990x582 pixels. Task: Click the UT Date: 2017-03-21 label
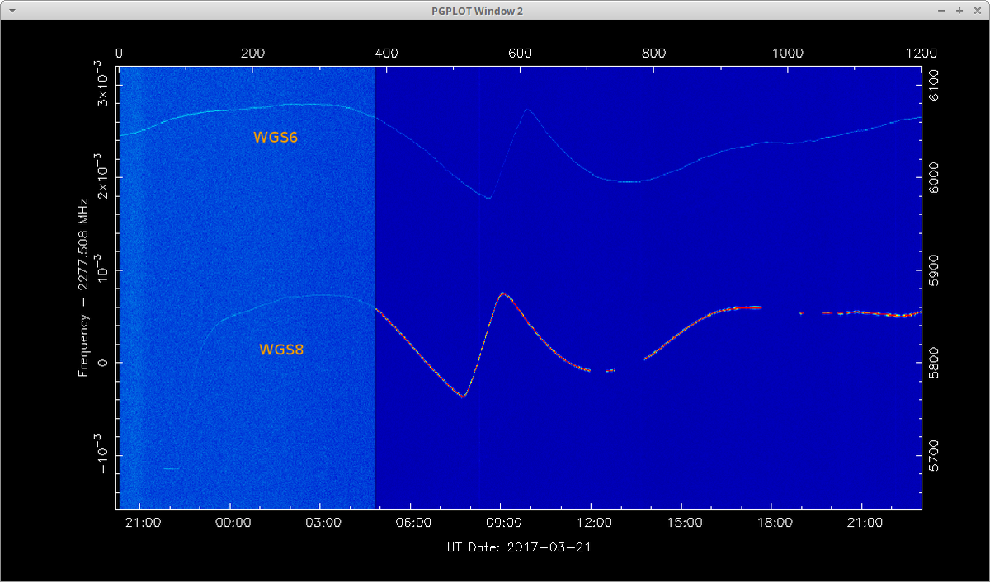tap(518, 547)
